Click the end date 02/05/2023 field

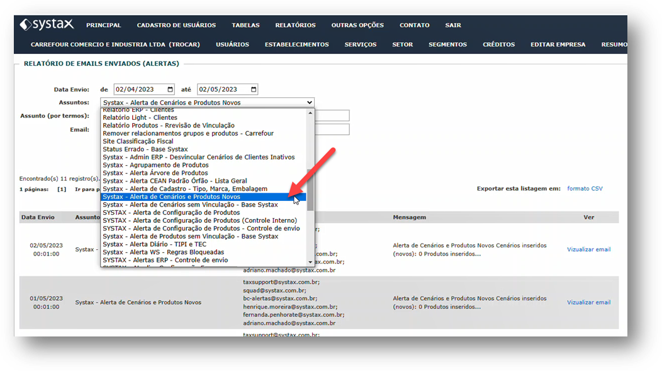coord(227,89)
